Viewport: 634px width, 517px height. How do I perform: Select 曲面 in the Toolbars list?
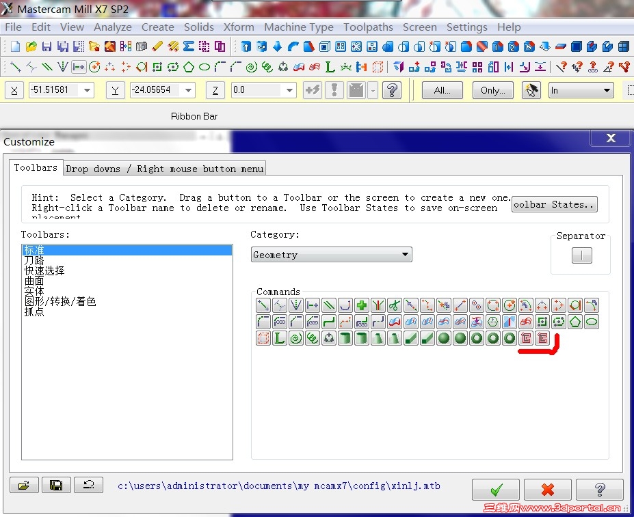pyautogui.click(x=127, y=281)
